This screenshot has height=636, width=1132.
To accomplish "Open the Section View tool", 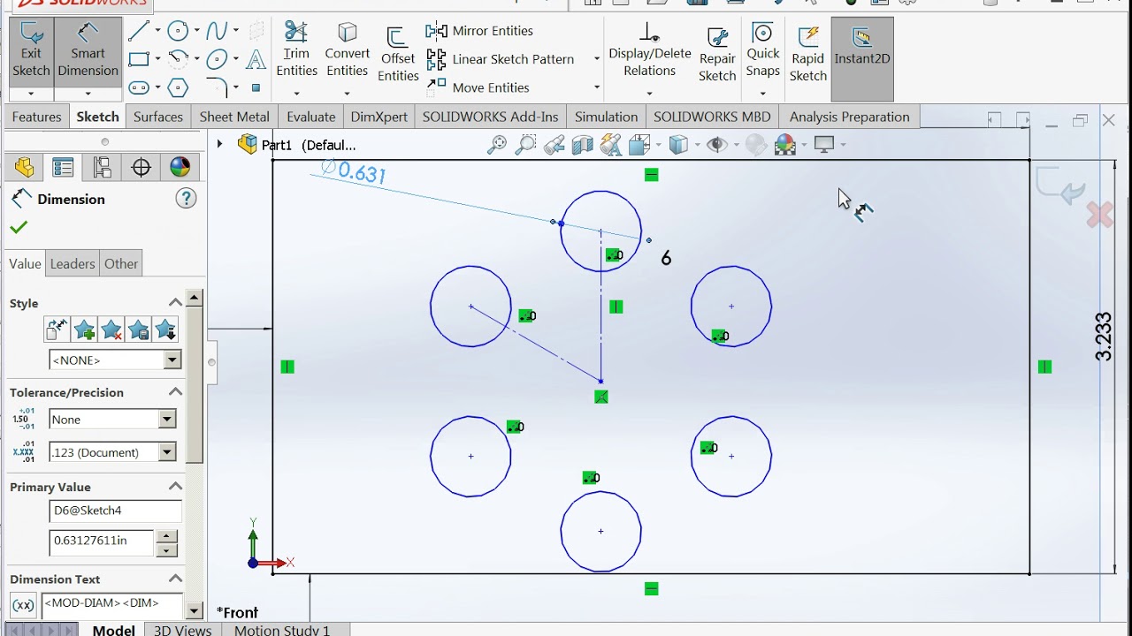I will point(583,145).
